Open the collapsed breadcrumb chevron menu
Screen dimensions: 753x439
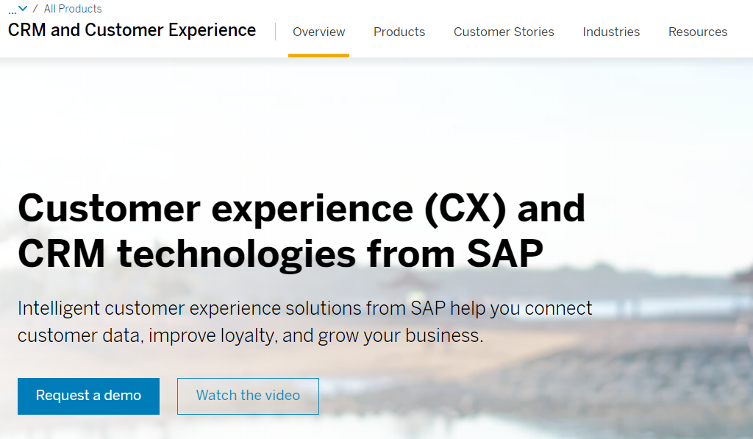pyautogui.click(x=22, y=9)
